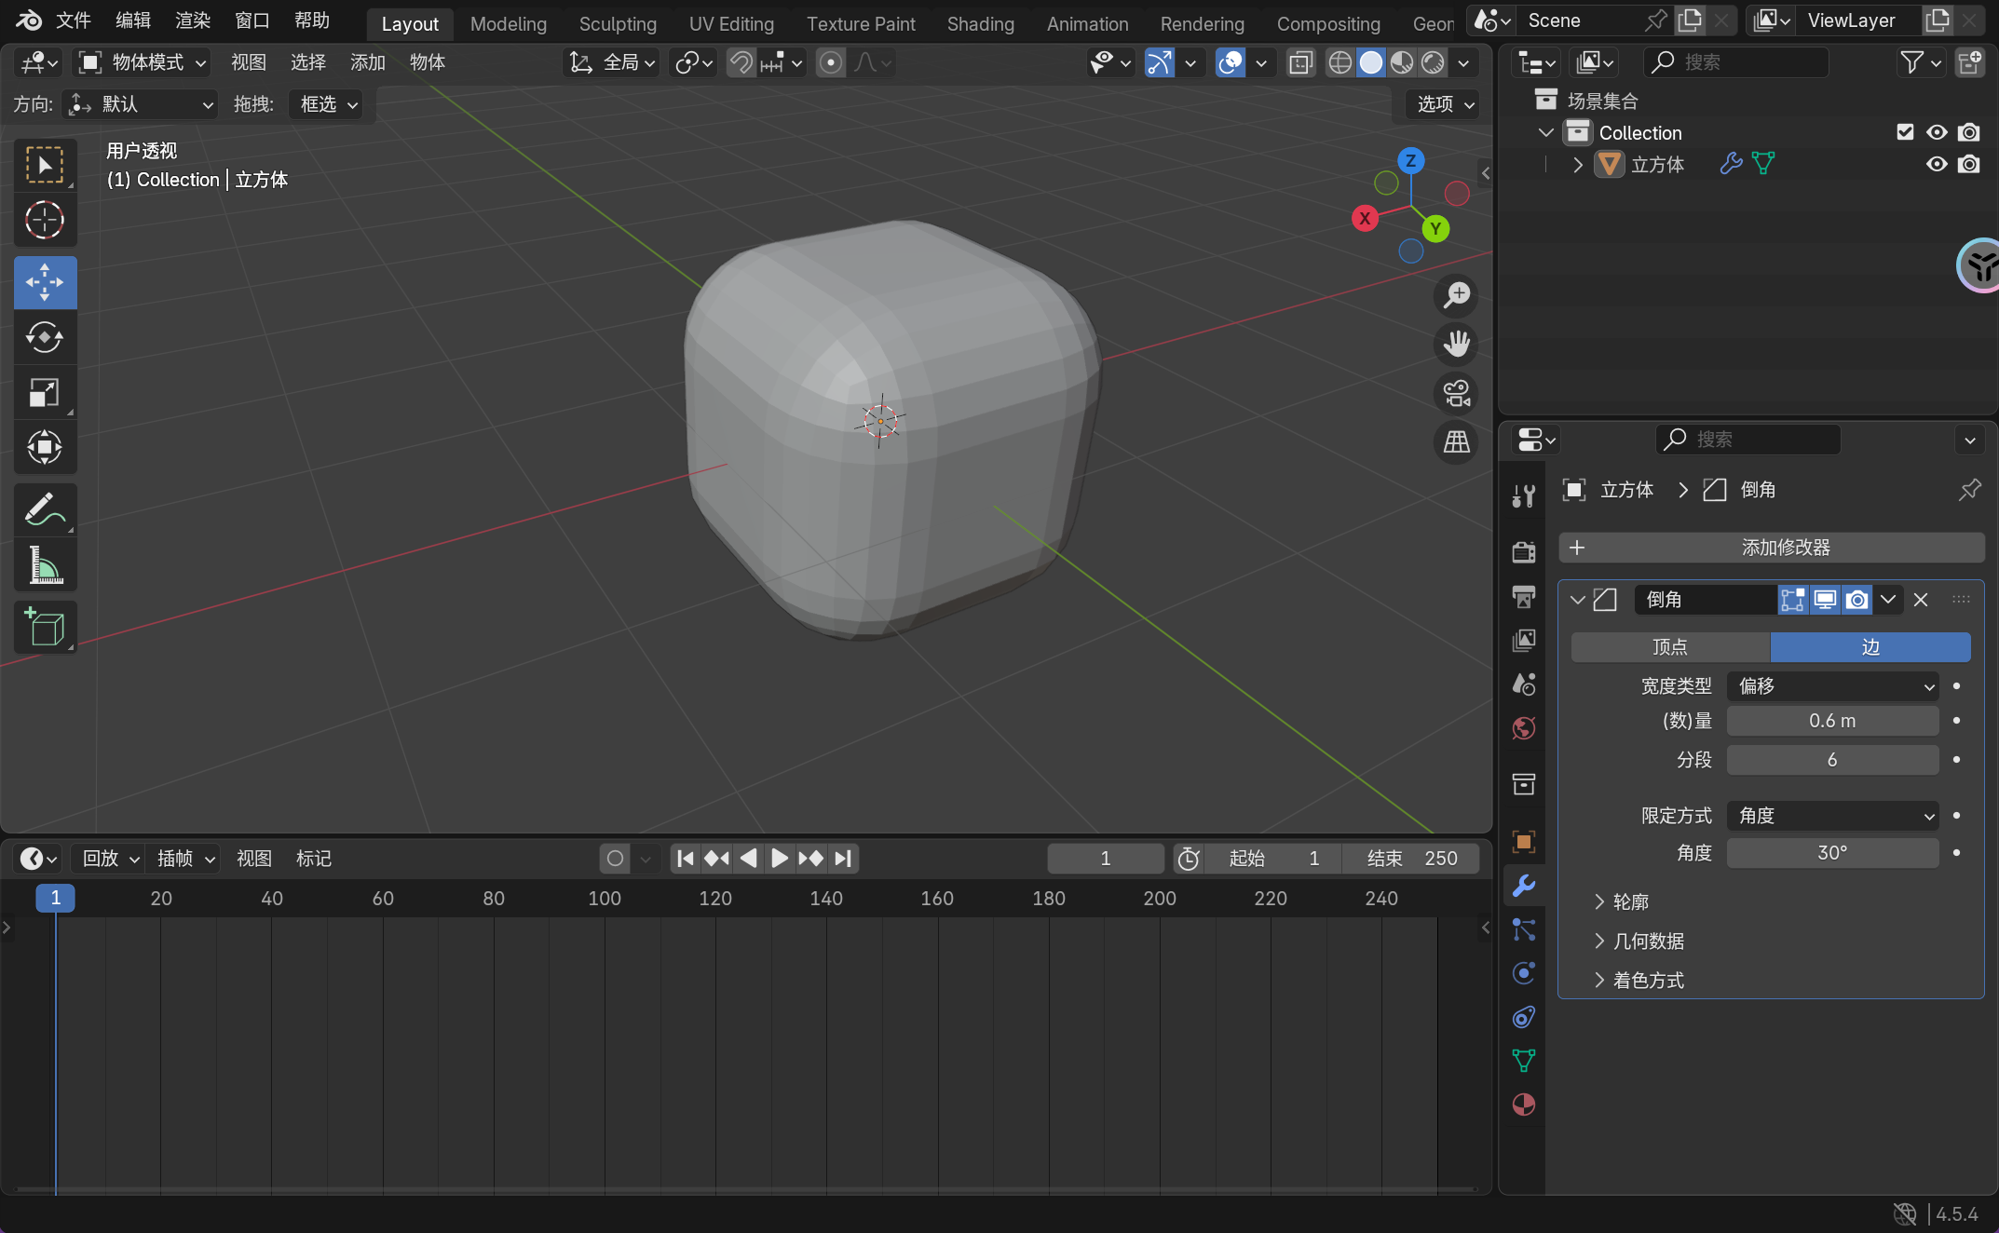Select the Annotate pencil tool
This screenshot has width=1999, height=1233.
[x=44, y=509]
